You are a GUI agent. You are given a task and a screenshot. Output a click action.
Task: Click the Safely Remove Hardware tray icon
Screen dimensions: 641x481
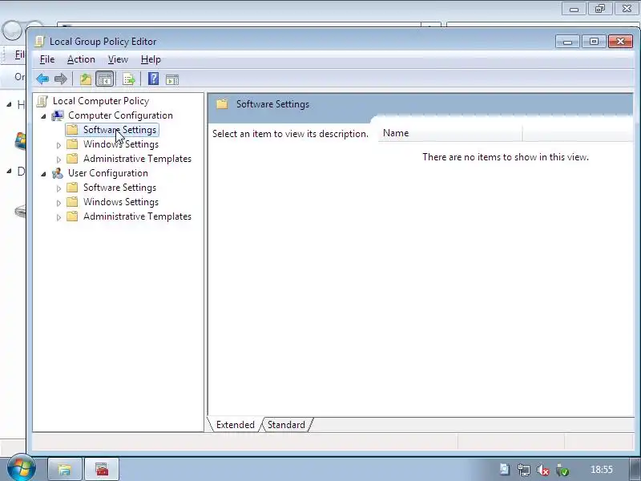562,470
